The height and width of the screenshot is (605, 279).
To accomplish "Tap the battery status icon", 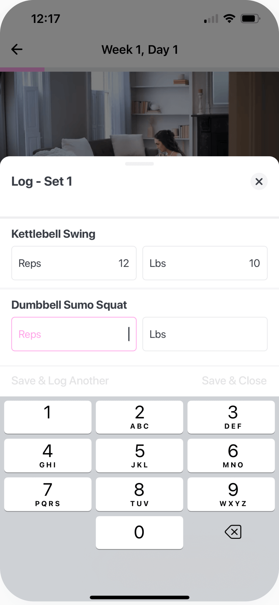I will pyautogui.click(x=250, y=19).
